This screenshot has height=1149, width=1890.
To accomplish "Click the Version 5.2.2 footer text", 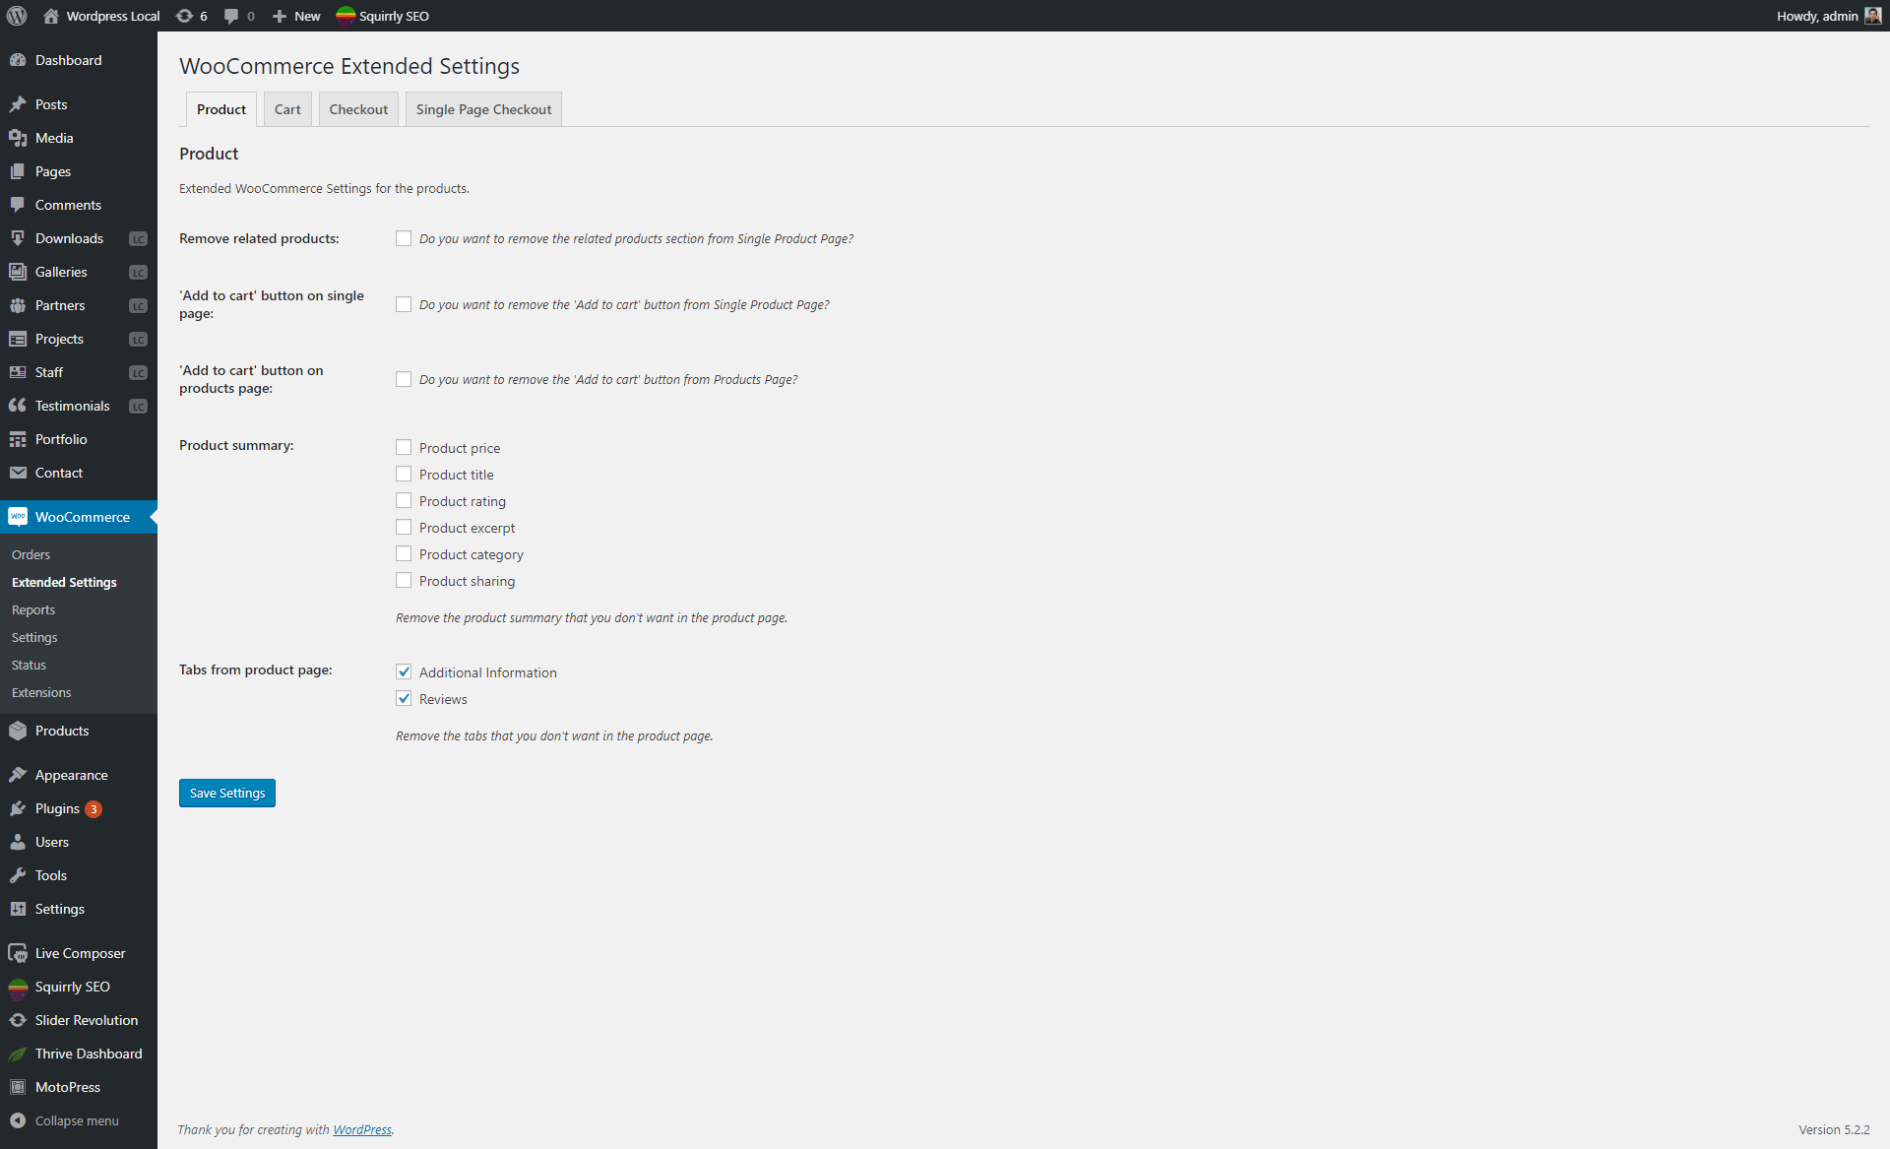I will tap(1834, 1129).
